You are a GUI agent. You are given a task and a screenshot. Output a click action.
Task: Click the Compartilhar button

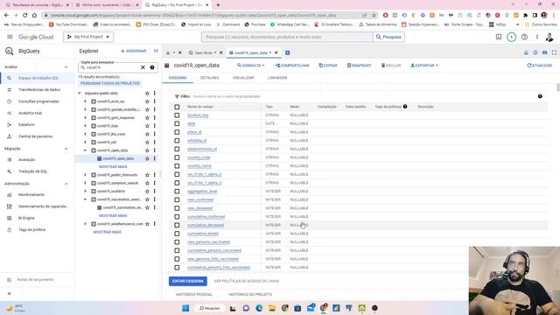tap(292, 66)
